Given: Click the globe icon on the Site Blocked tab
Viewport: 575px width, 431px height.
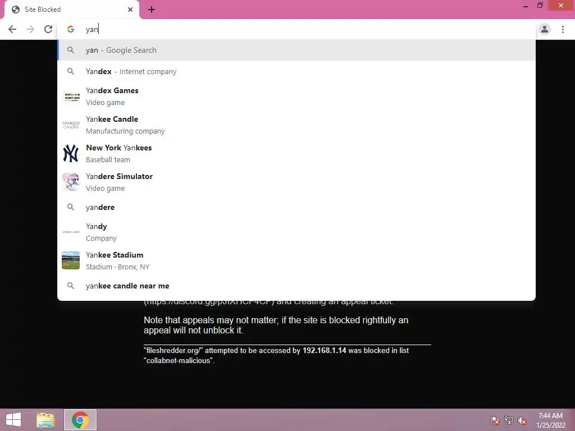Looking at the screenshot, I should (15, 10).
